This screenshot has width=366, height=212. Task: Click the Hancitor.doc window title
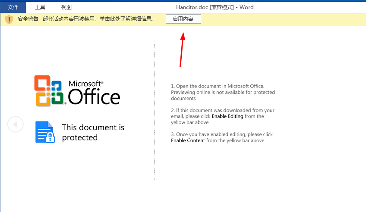[x=215, y=7]
